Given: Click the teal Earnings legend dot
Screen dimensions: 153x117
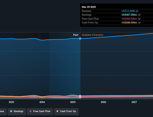Looking at the screenshot, I should pyautogui.click(x=11, y=111).
